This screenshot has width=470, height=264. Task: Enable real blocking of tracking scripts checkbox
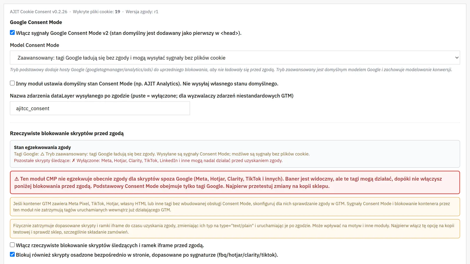(x=12, y=245)
